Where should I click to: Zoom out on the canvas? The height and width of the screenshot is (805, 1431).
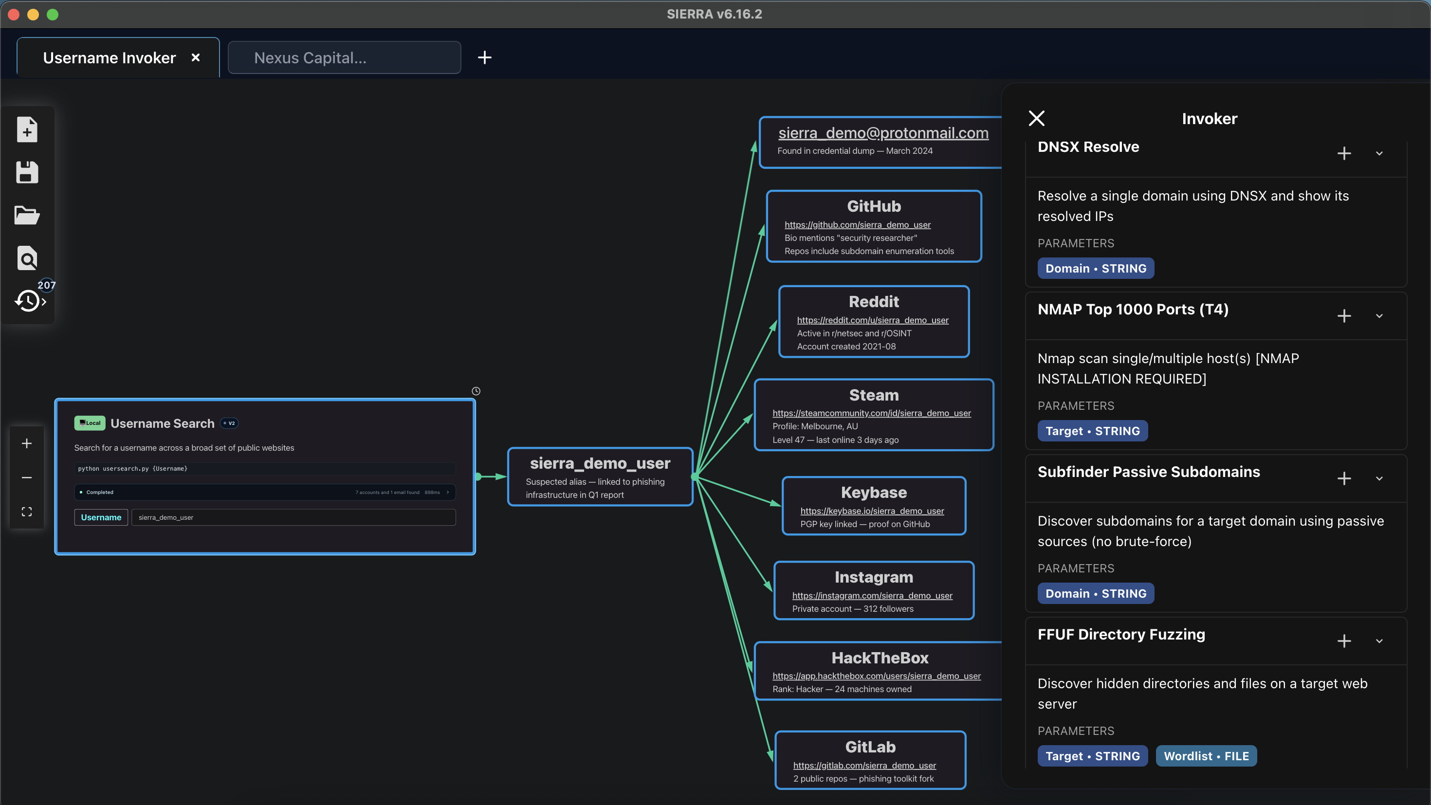26,477
